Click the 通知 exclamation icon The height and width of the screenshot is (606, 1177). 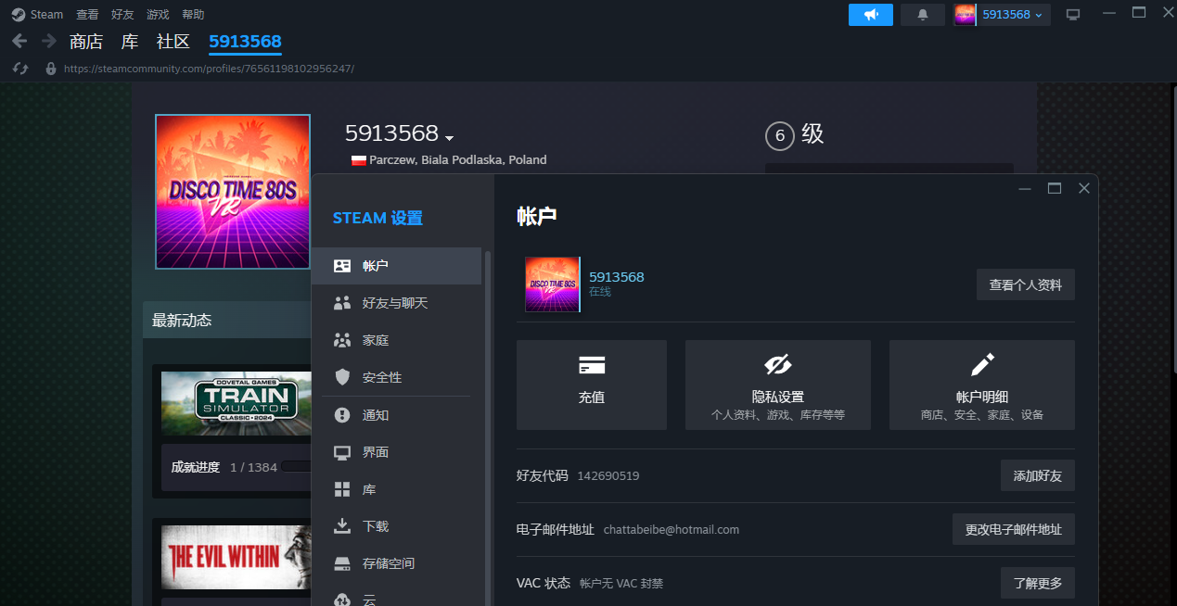[x=342, y=415]
